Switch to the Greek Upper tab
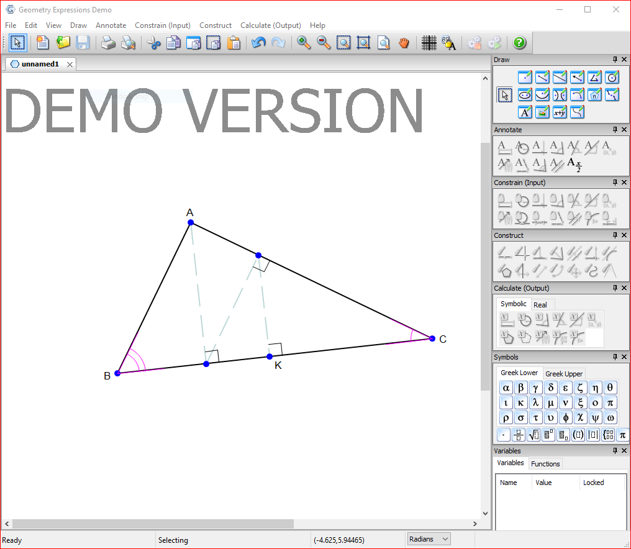The height and width of the screenshot is (549, 631). (x=564, y=374)
